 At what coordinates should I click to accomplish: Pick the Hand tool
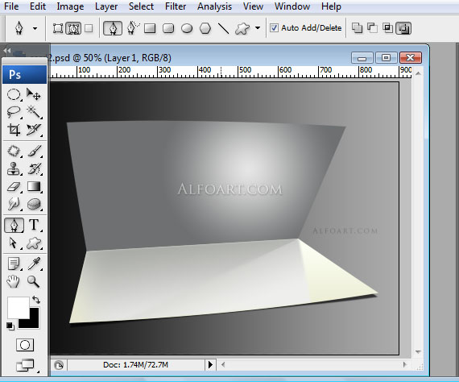13,281
